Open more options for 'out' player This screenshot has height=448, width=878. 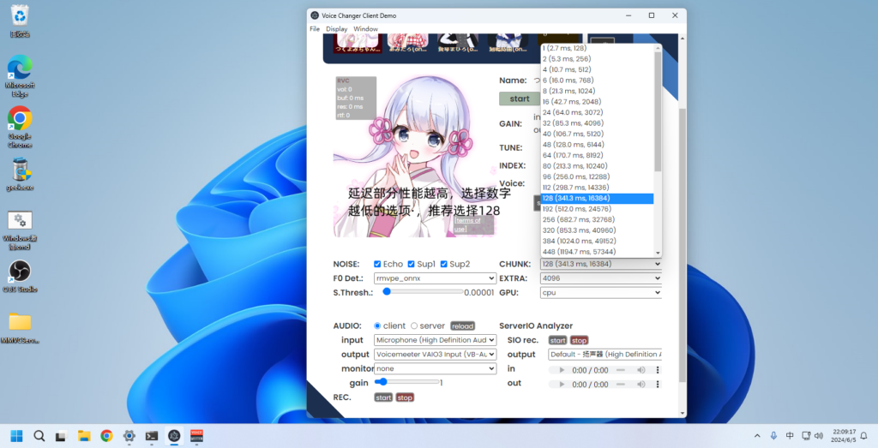click(x=658, y=385)
